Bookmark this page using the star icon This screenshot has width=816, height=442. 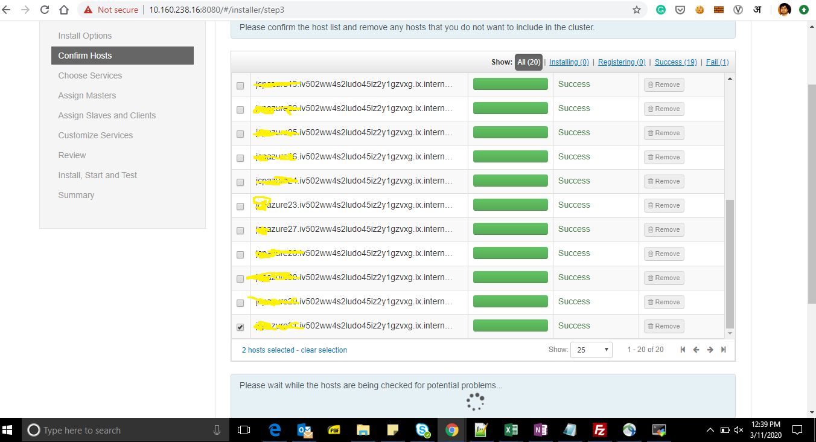pyautogui.click(x=637, y=10)
